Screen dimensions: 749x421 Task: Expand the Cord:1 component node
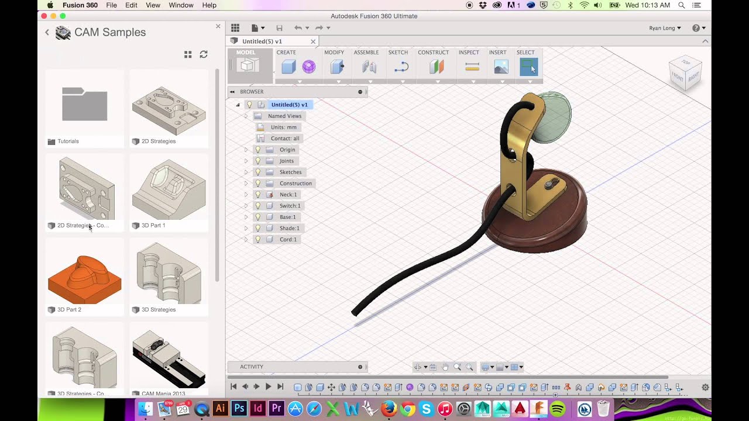pos(246,239)
